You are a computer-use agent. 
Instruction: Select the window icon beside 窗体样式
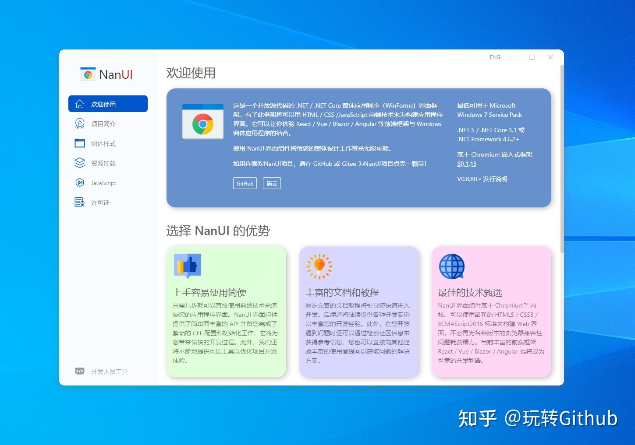[79, 143]
